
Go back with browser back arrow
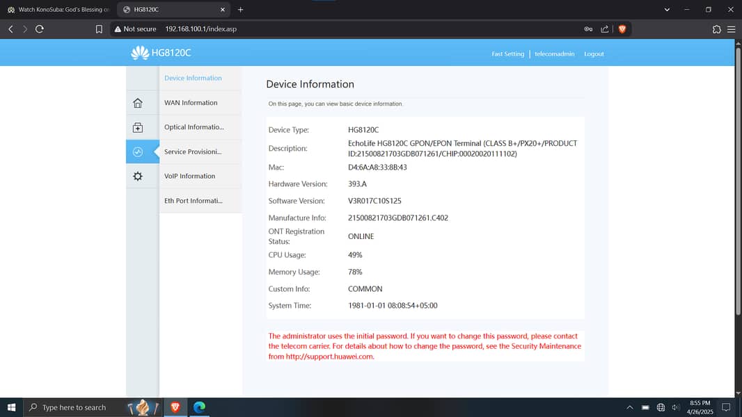tap(10, 28)
